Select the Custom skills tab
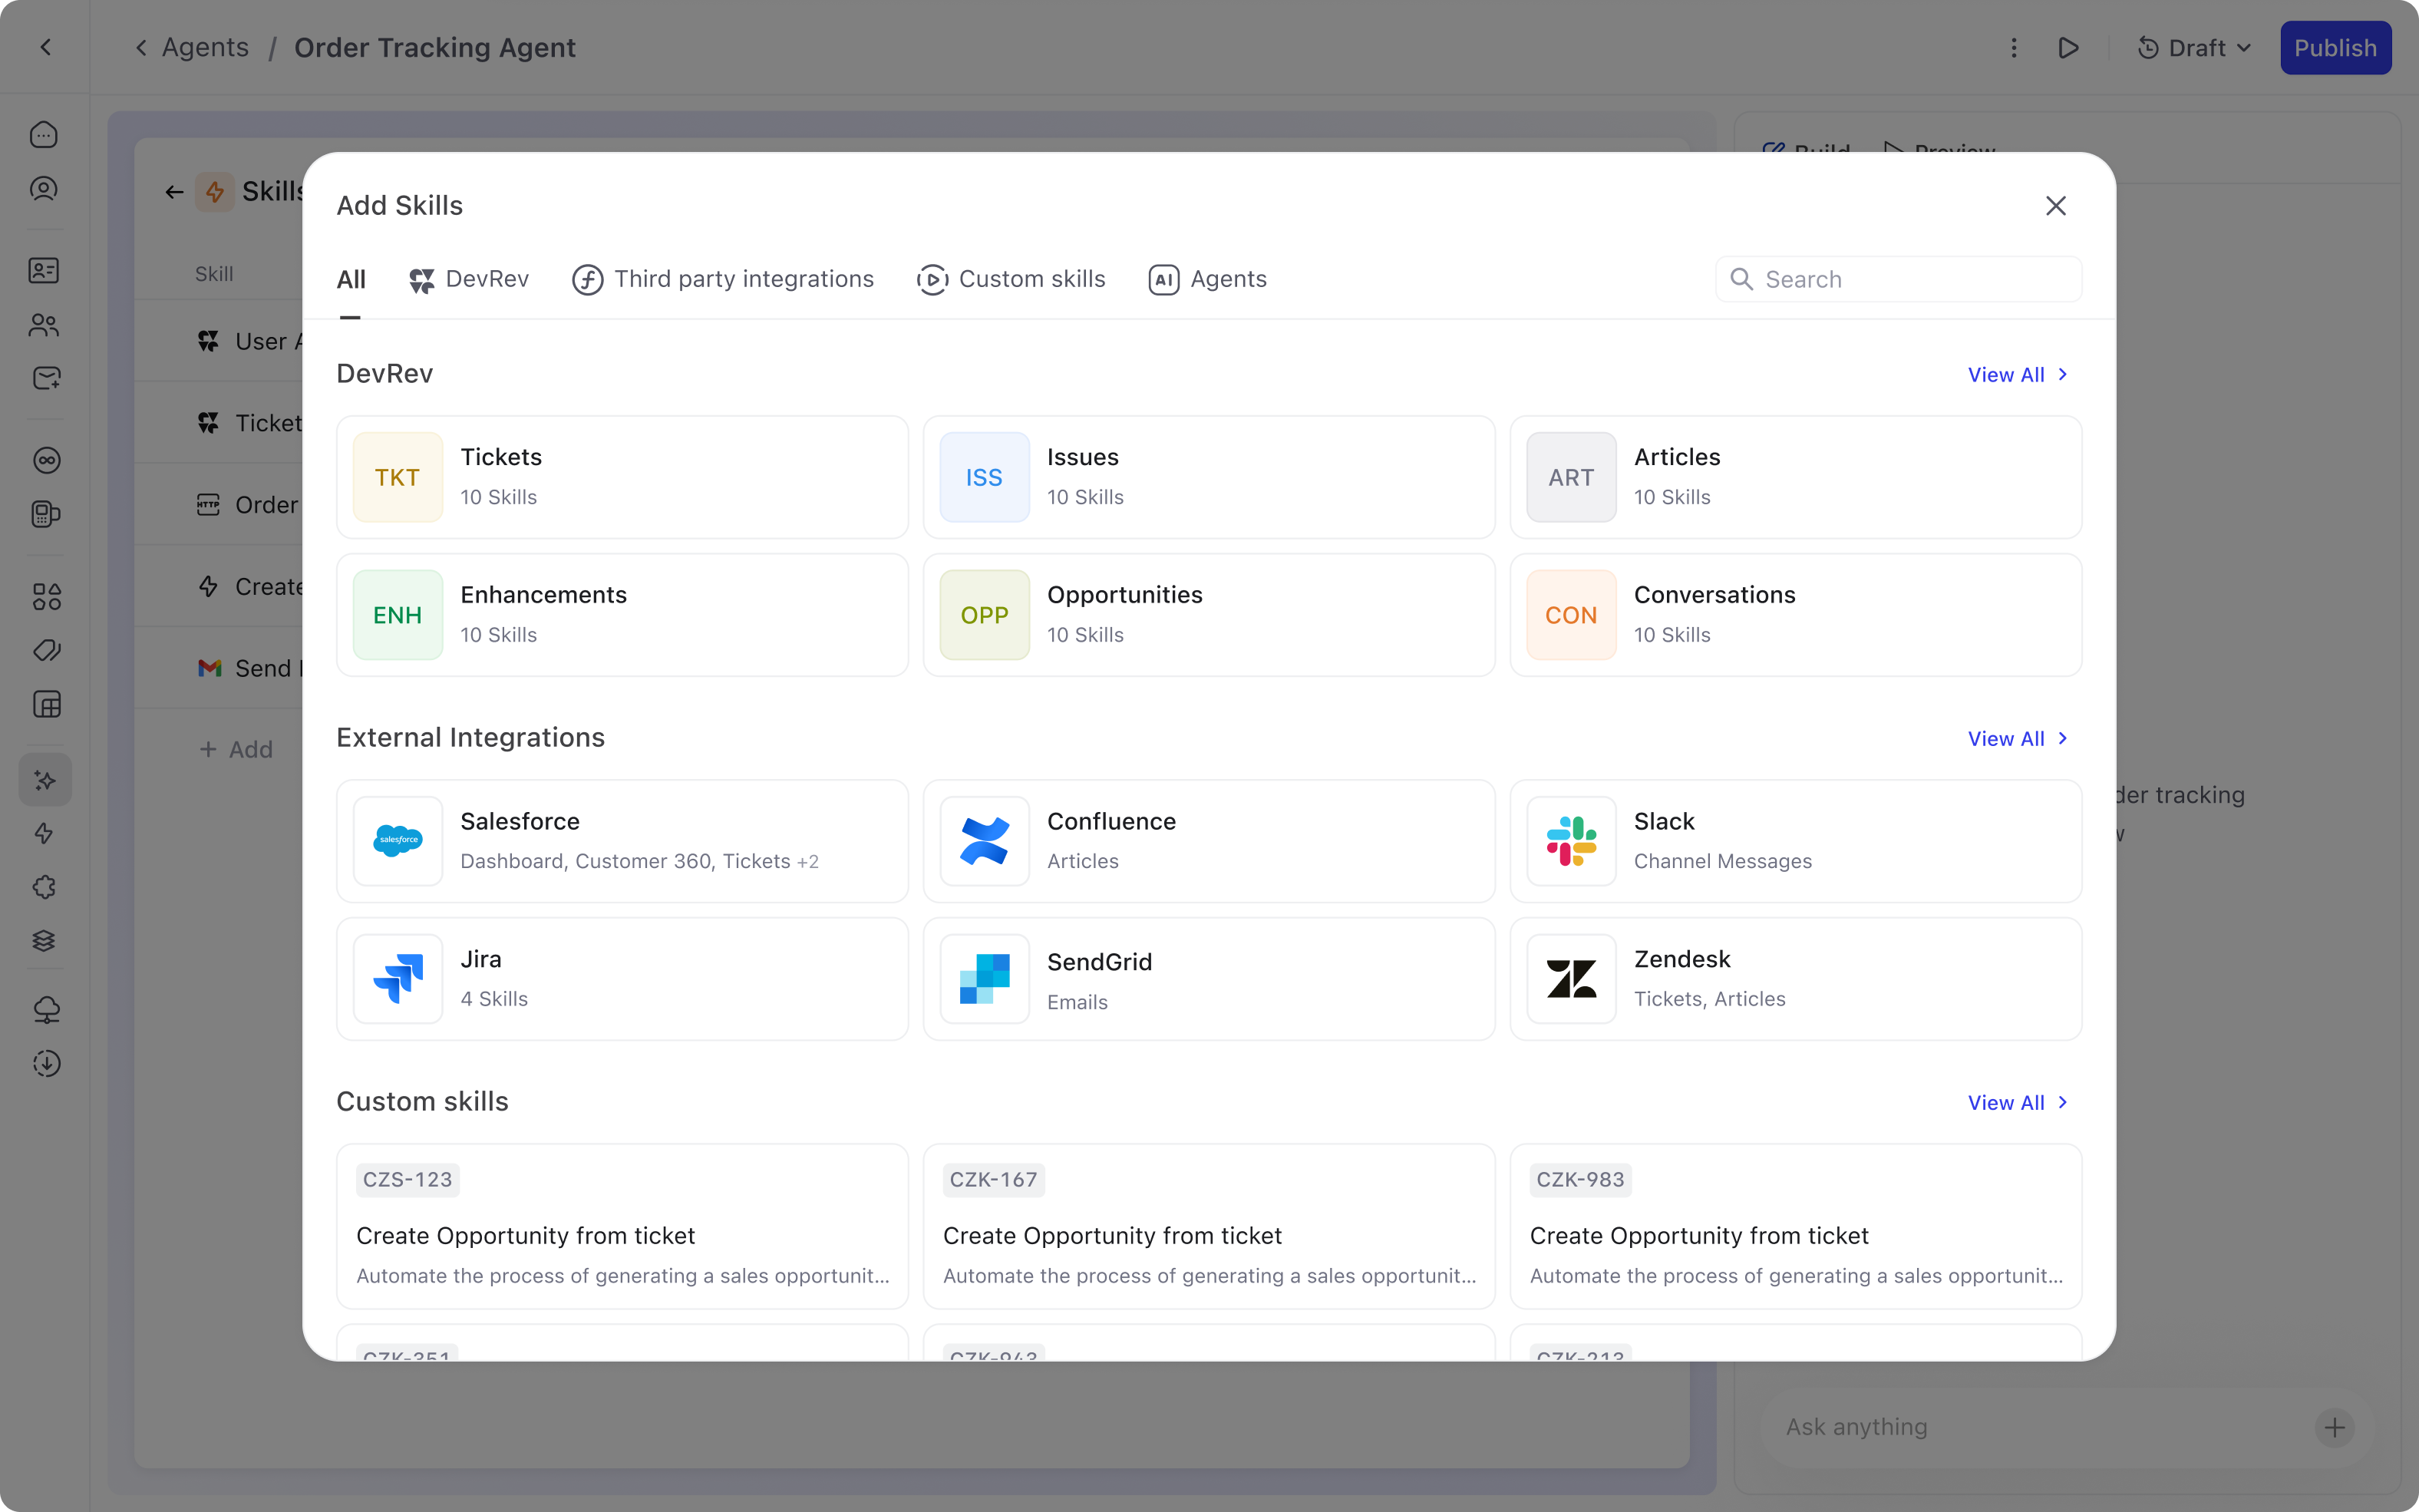 (x=1011, y=279)
